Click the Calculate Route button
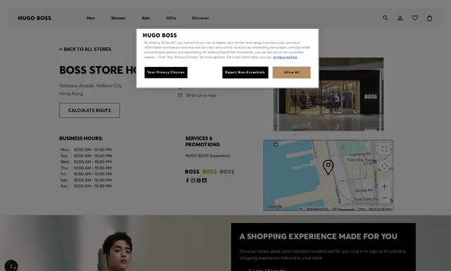 click(x=89, y=110)
